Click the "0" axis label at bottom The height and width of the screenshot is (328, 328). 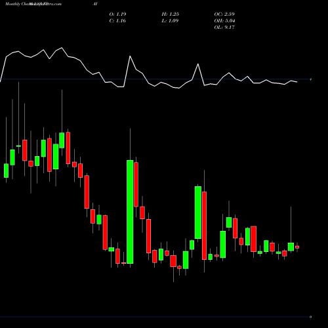pos(310,317)
